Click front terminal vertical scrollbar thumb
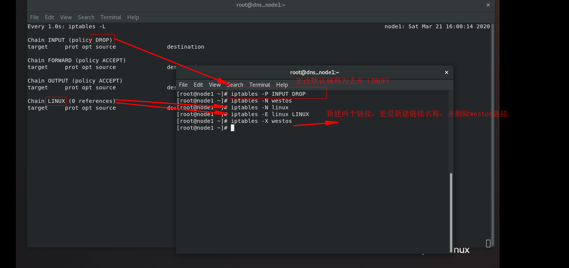The width and height of the screenshot is (569, 268). [x=450, y=212]
